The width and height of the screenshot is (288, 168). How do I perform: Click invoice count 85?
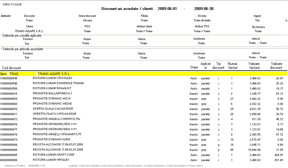coord(232,150)
